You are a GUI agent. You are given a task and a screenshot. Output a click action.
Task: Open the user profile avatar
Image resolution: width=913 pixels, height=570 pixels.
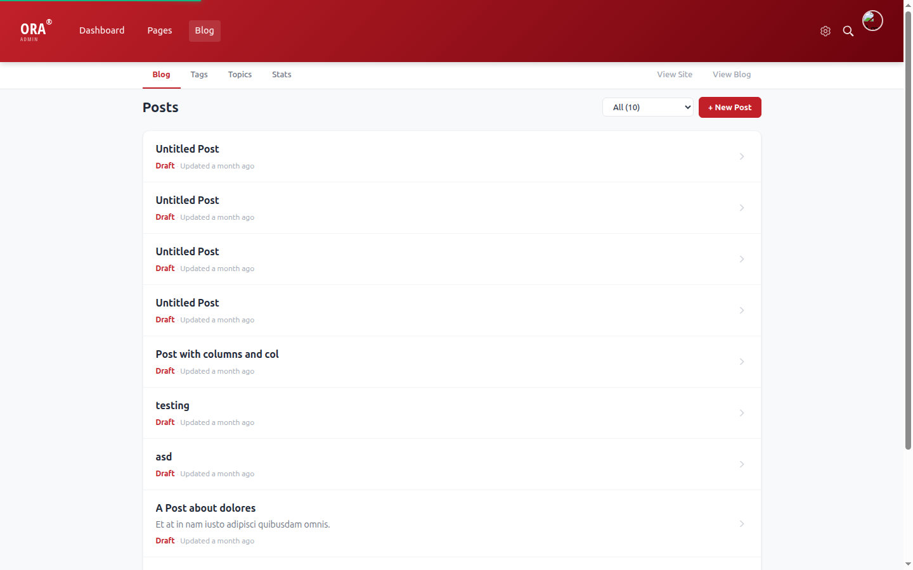(872, 20)
